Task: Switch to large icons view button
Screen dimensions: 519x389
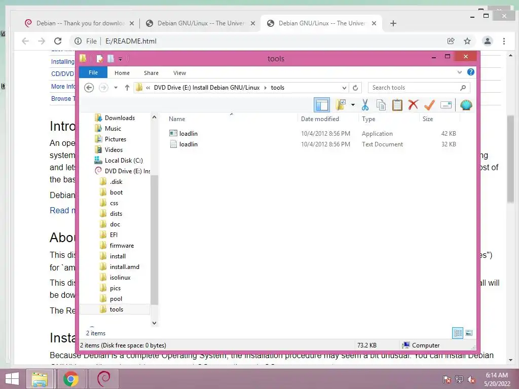Action: tap(469, 333)
